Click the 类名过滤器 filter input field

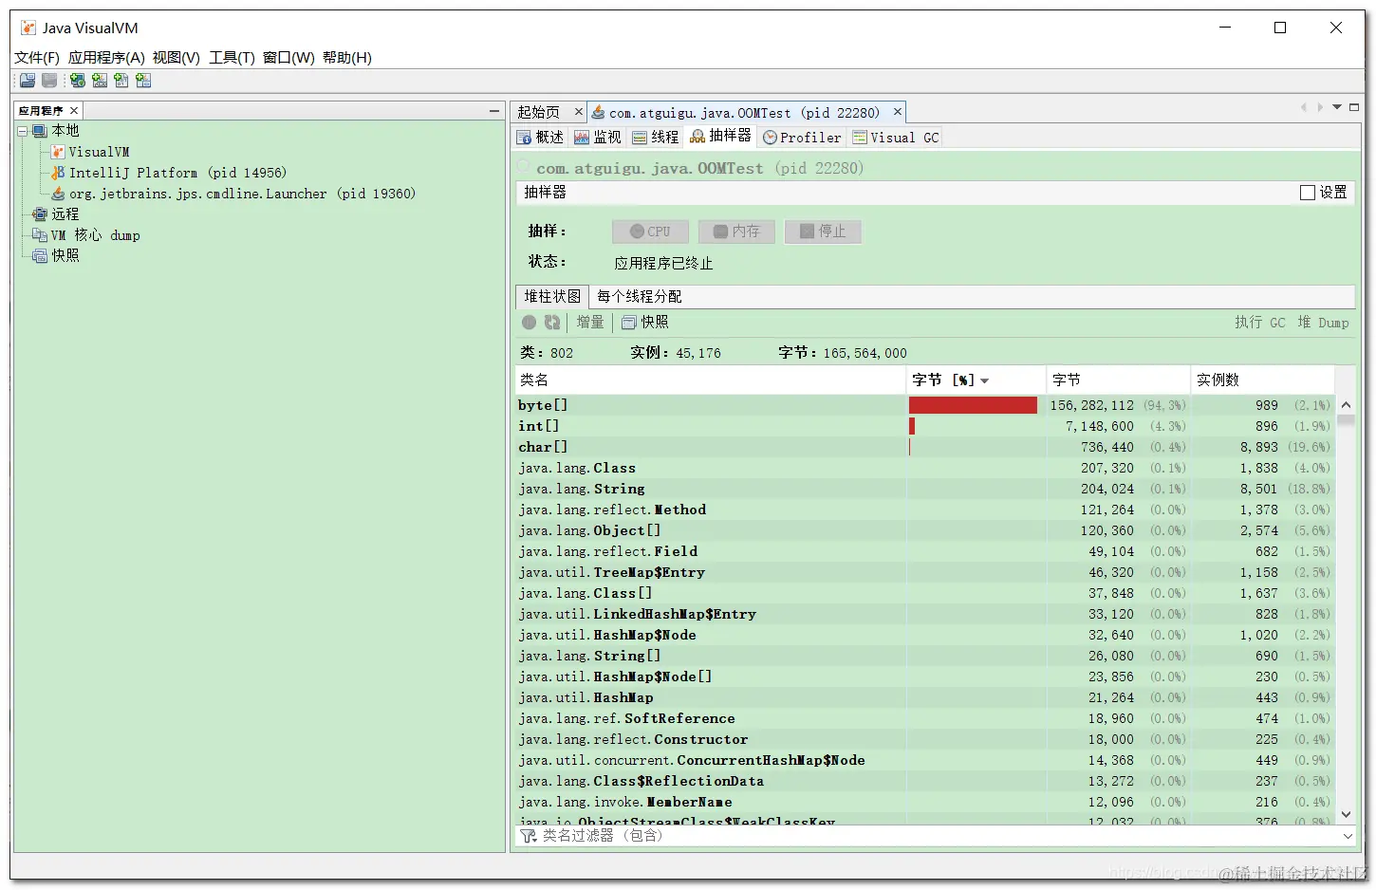click(x=934, y=836)
